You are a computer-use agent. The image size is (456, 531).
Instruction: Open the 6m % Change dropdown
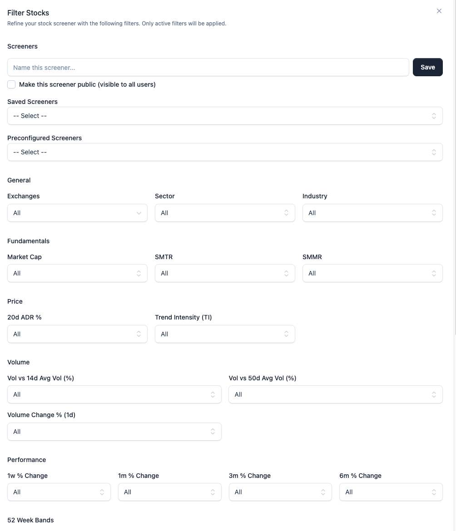(x=391, y=492)
